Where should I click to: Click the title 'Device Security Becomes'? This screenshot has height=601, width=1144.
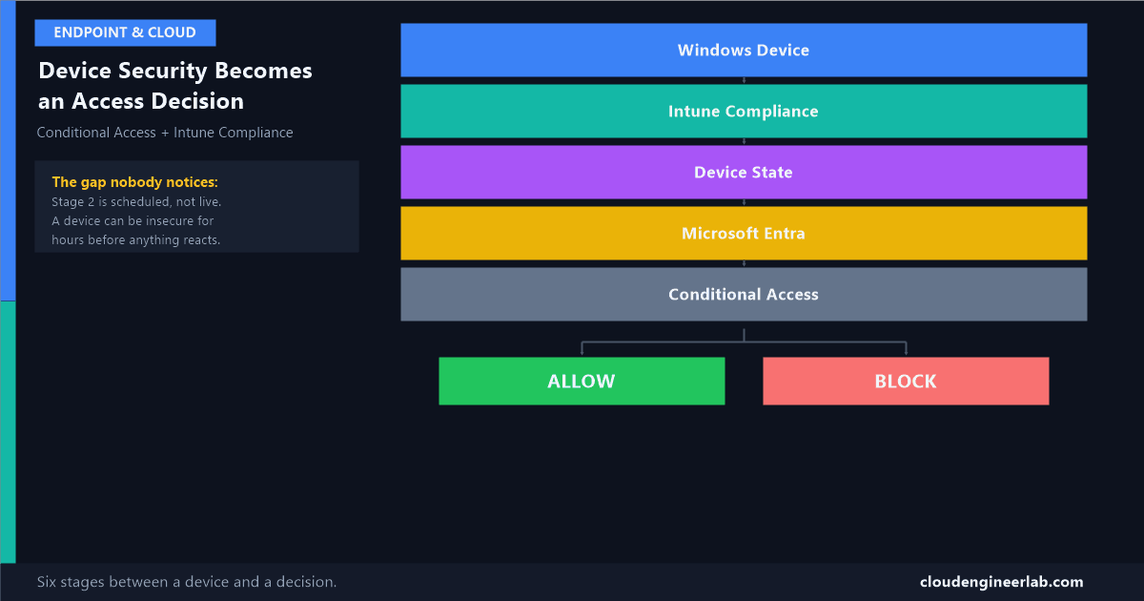(x=175, y=71)
